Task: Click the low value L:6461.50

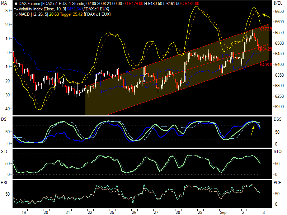Action: click(172, 4)
